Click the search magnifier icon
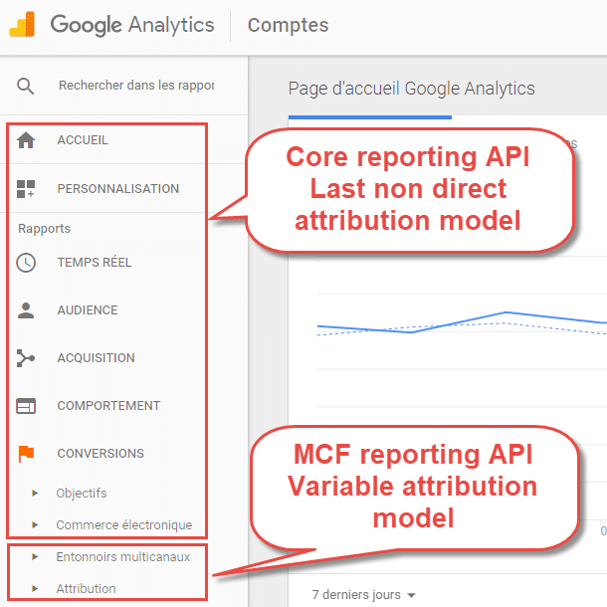 click(x=26, y=86)
